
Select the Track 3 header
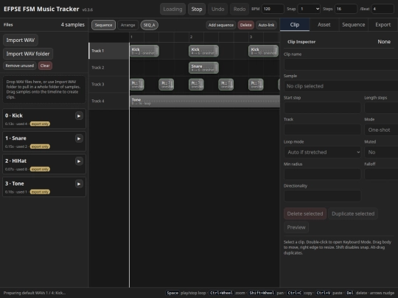pyautogui.click(x=109, y=84)
